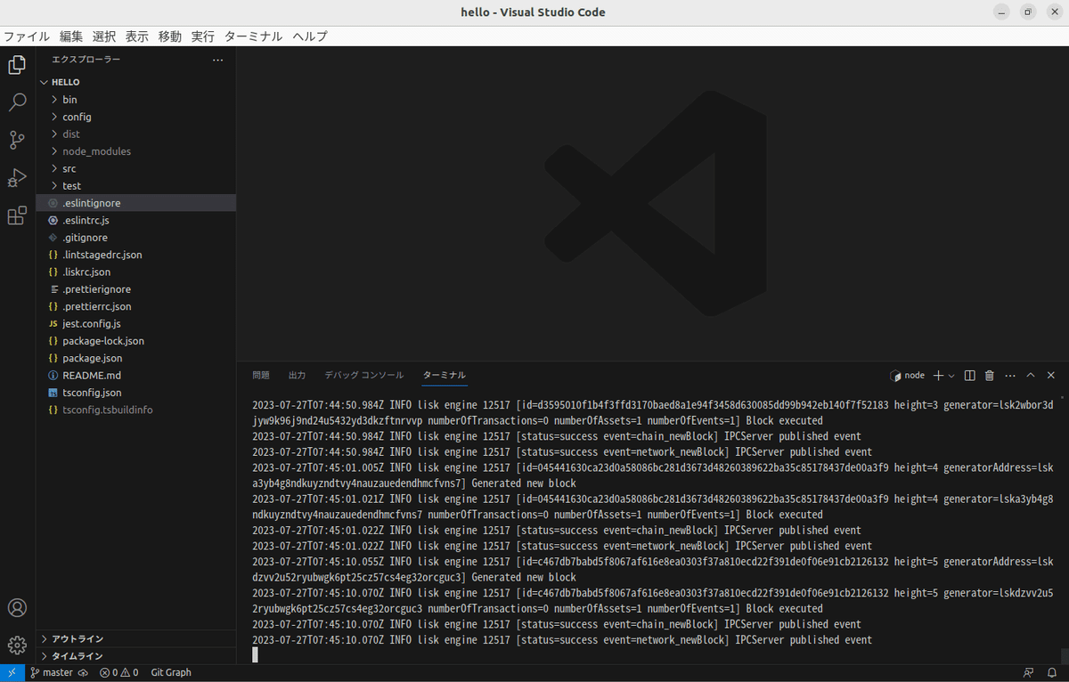
Task: Expand the アウトライン section
Action: pyautogui.click(x=135, y=639)
